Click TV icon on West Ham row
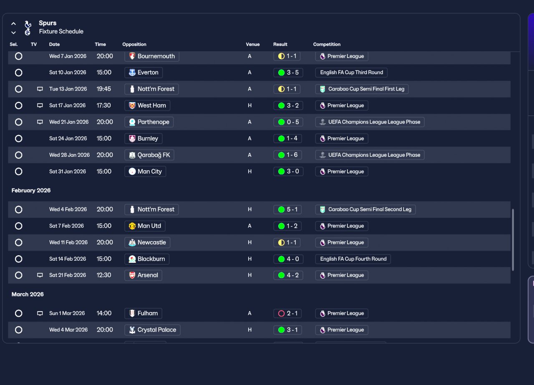 [40, 106]
